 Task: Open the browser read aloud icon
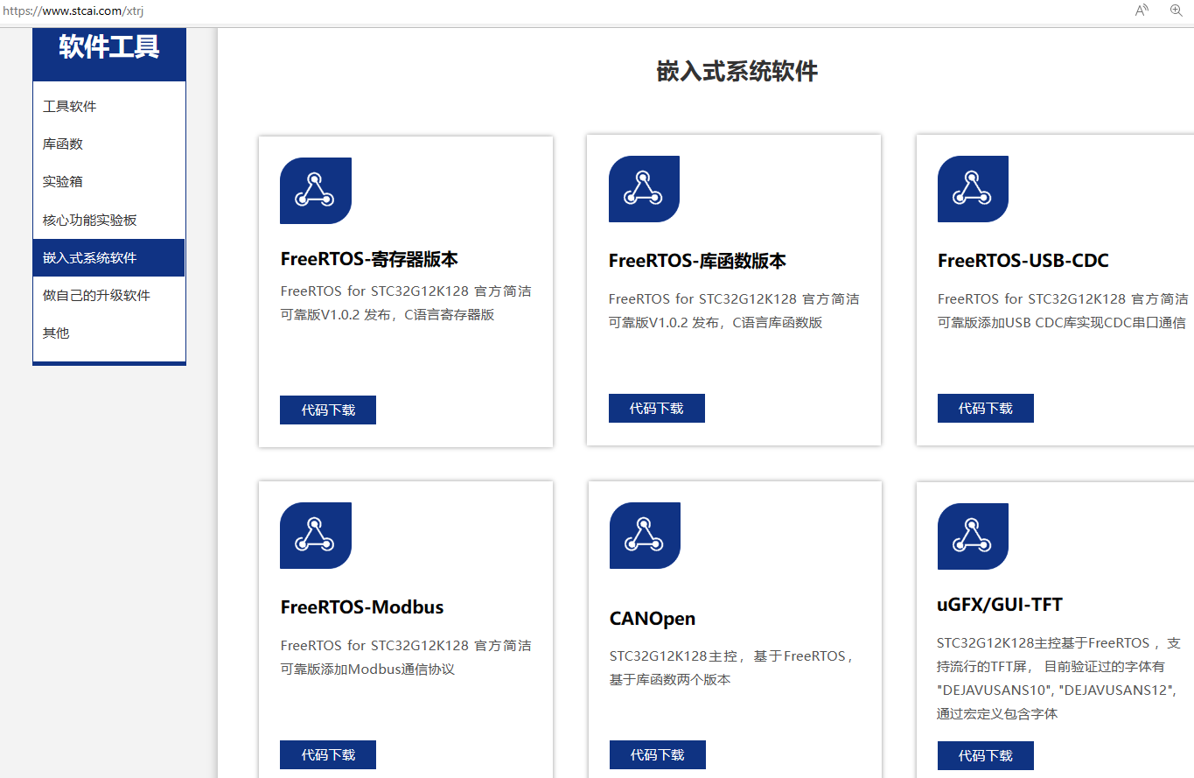tap(1142, 11)
